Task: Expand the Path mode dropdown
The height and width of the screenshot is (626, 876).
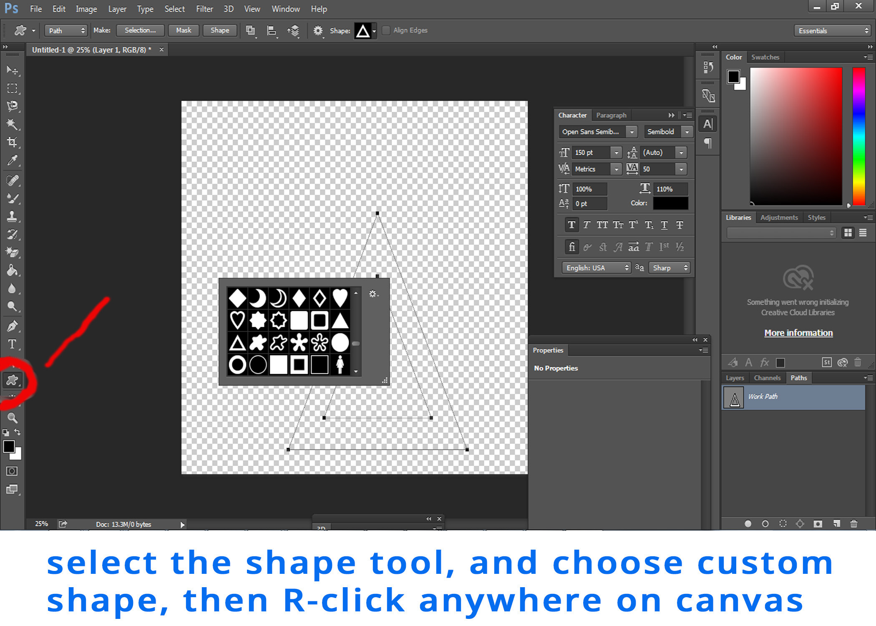Action: click(66, 30)
